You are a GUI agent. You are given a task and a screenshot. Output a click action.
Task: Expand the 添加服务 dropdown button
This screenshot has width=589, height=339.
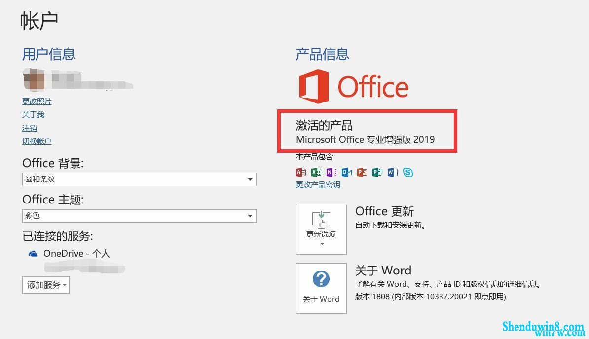tap(46, 285)
